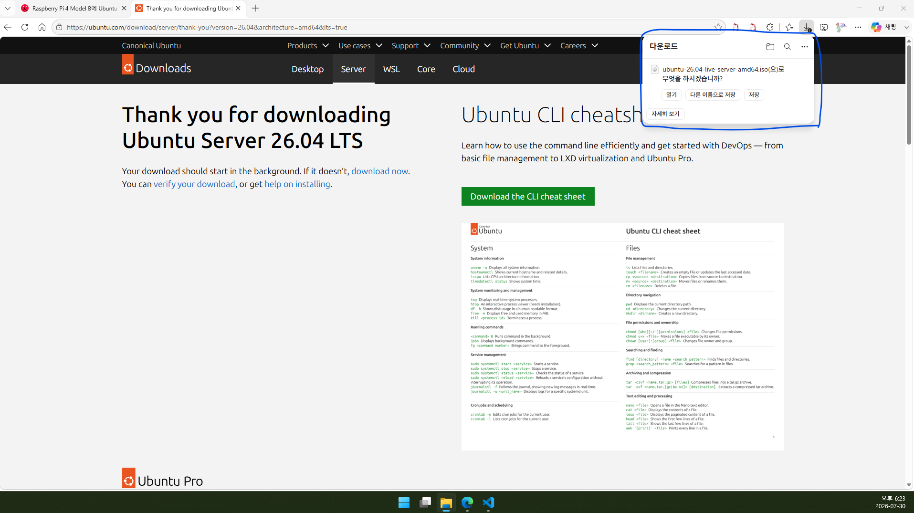Reload the page with the refresh icon
914x513 pixels.
(x=25, y=27)
